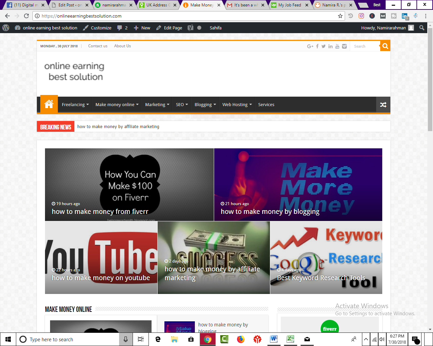This screenshot has height=346, width=433.
Task: Click the Instagram icon in the header
Action: (x=344, y=46)
